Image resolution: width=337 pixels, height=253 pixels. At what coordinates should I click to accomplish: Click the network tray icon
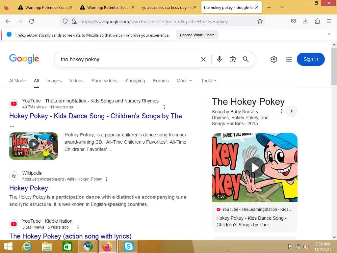tap(298, 246)
